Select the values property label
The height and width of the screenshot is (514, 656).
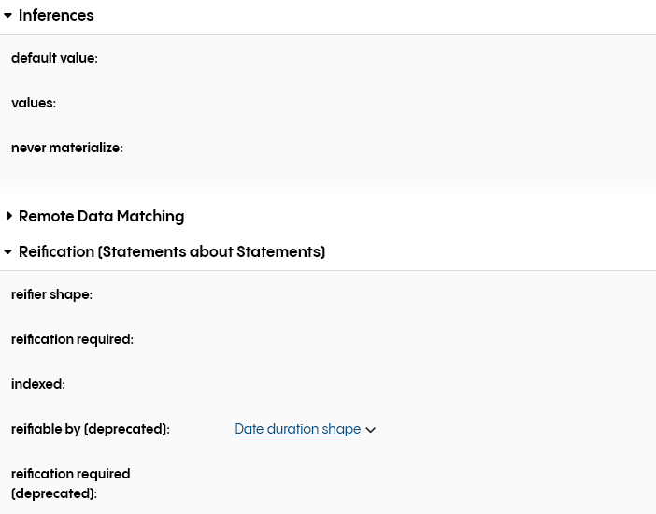coord(34,103)
